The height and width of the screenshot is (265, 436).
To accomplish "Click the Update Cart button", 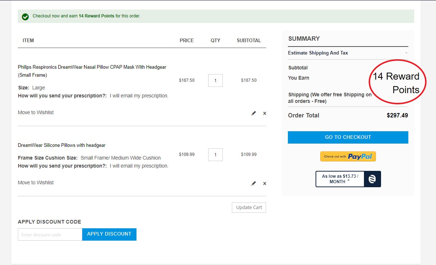I will (249, 208).
